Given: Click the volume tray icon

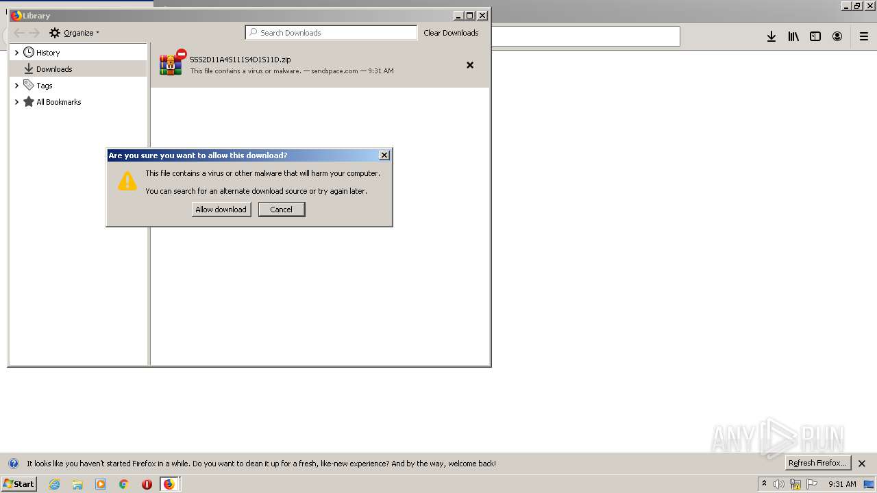Looking at the screenshot, I should (779, 484).
